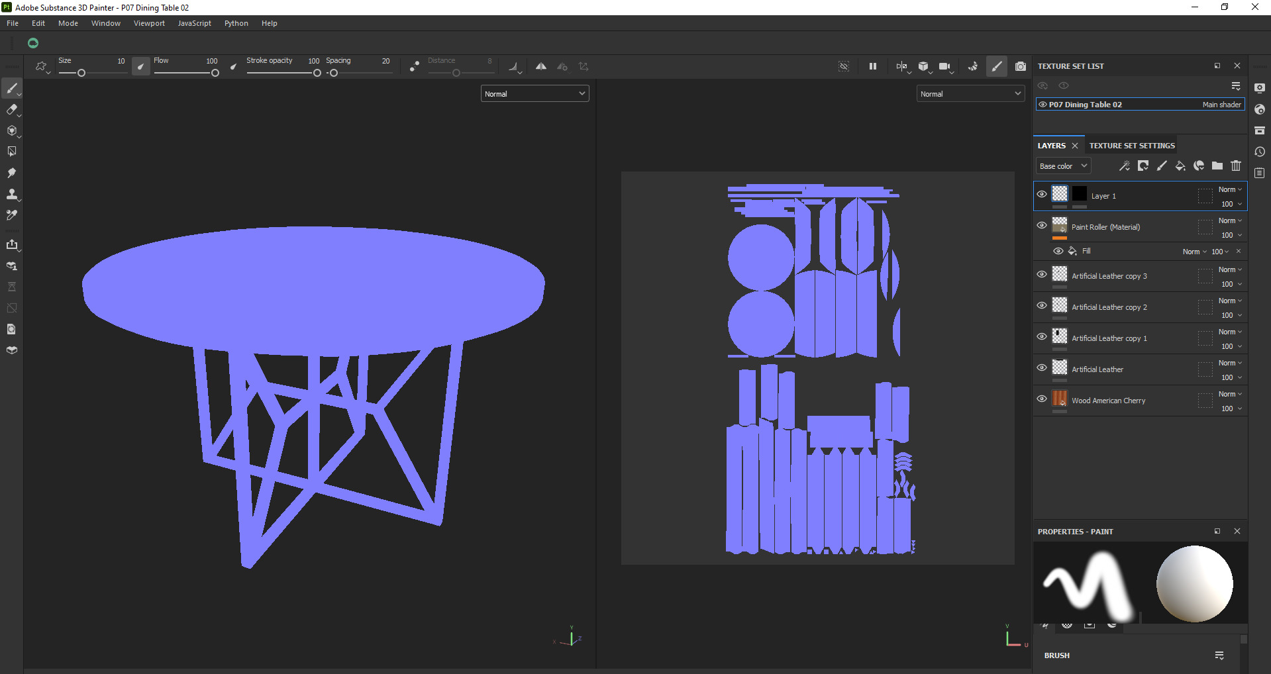The image size is (1271, 674).
Task: Open Shader settings icon in right sidebar
Action: [1260, 109]
